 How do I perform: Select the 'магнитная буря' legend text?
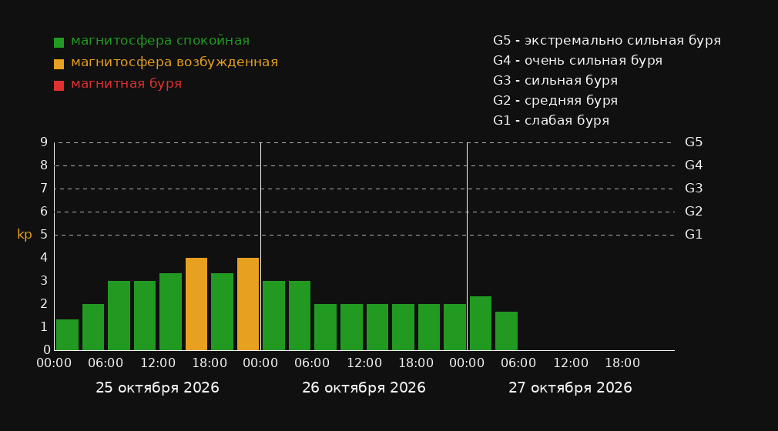click(x=126, y=84)
